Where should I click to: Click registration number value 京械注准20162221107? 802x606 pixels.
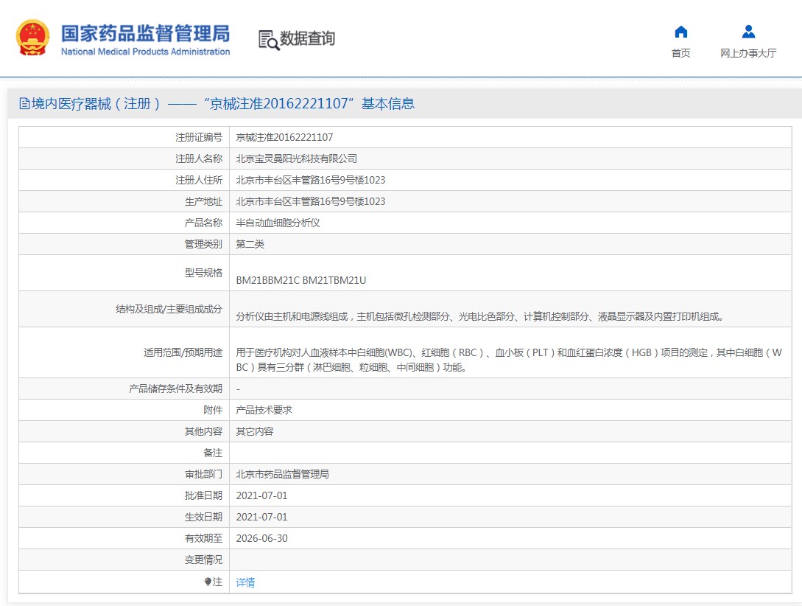[284, 137]
